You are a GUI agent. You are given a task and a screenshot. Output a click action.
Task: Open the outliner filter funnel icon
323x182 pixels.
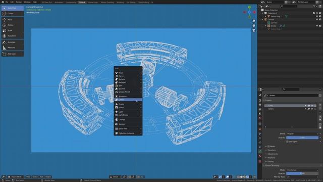(314, 6)
